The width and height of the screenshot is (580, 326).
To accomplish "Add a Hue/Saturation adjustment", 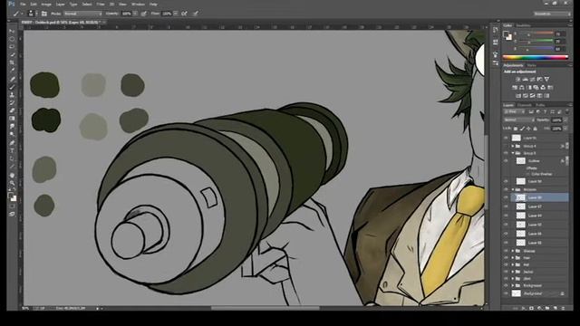I will (x=515, y=88).
